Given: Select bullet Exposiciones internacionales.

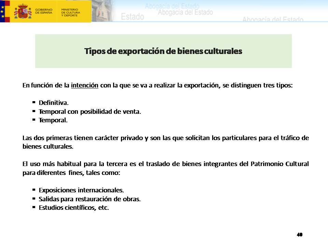Looking at the screenshot, I should 81,190.
